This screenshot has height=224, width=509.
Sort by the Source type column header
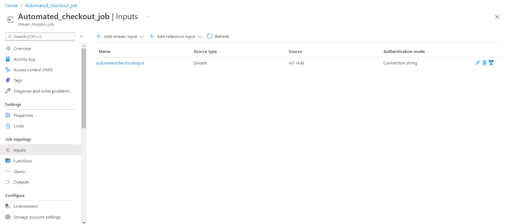(x=205, y=51)
